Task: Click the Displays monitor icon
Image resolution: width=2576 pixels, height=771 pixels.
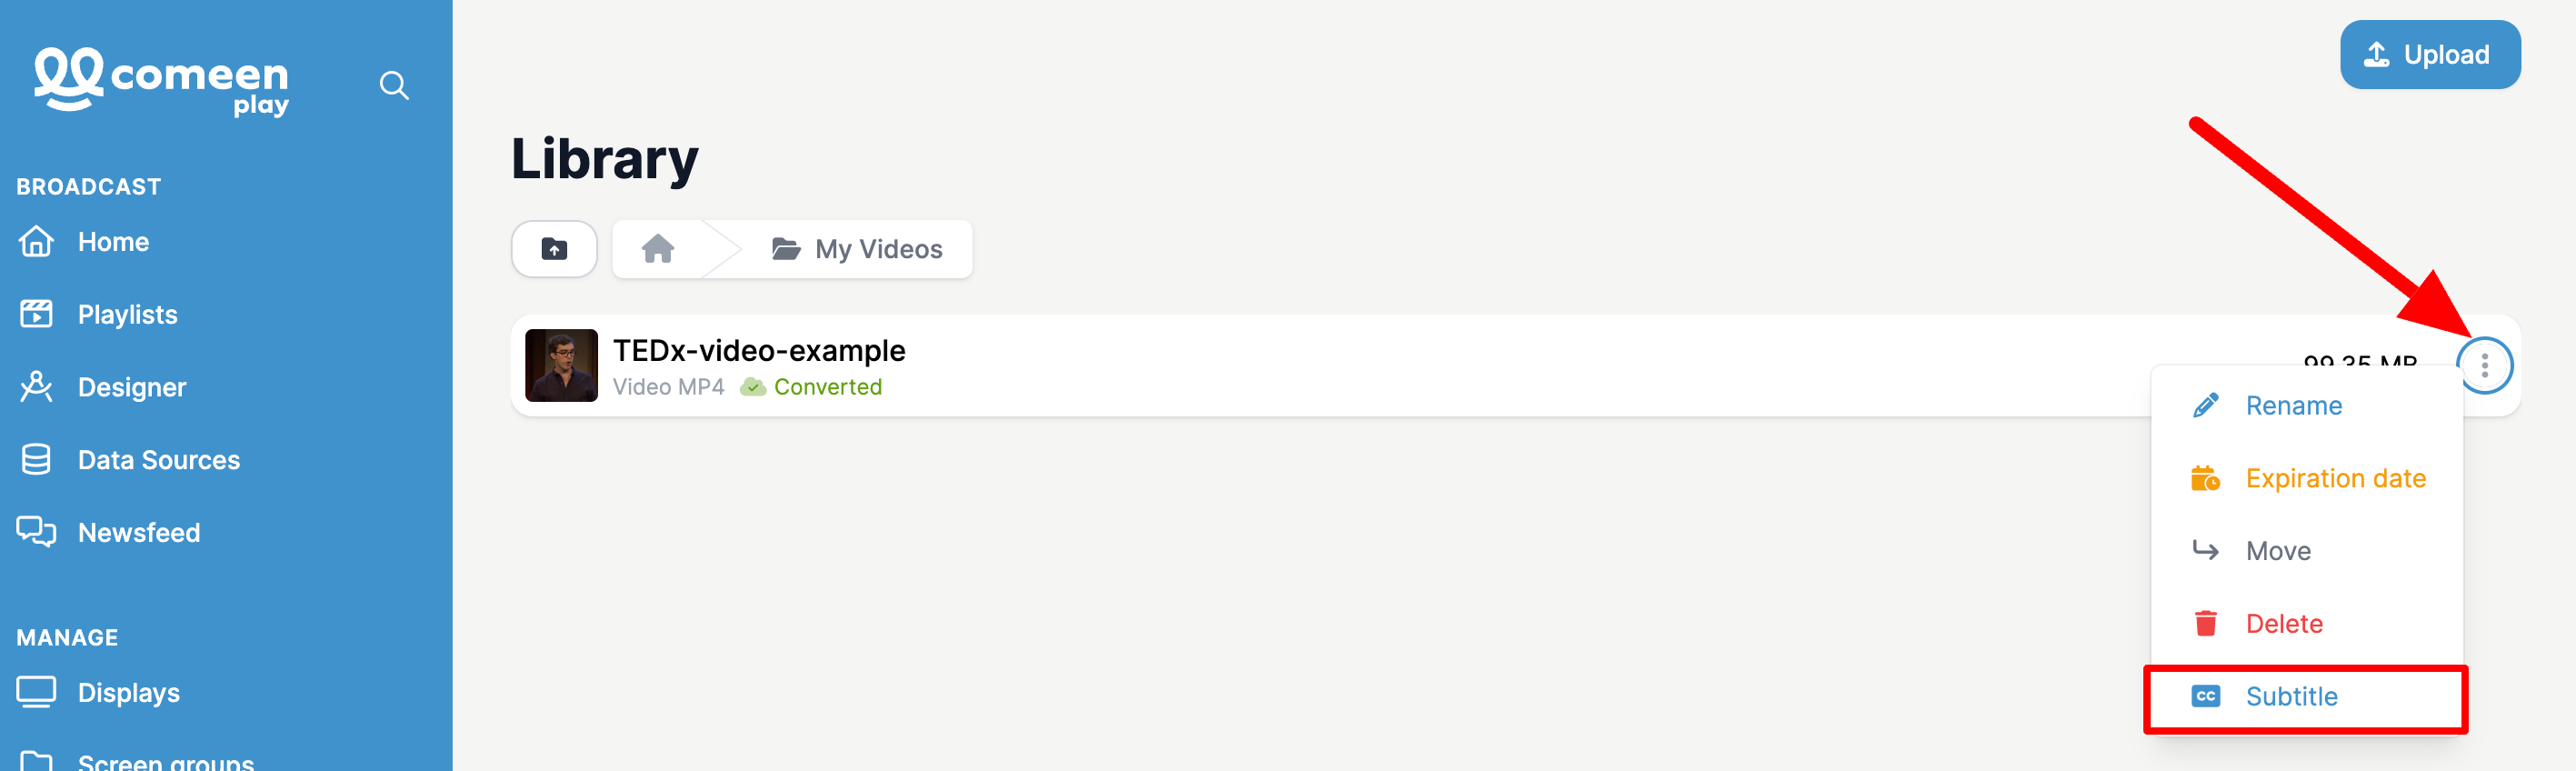Action: [36, 692]
